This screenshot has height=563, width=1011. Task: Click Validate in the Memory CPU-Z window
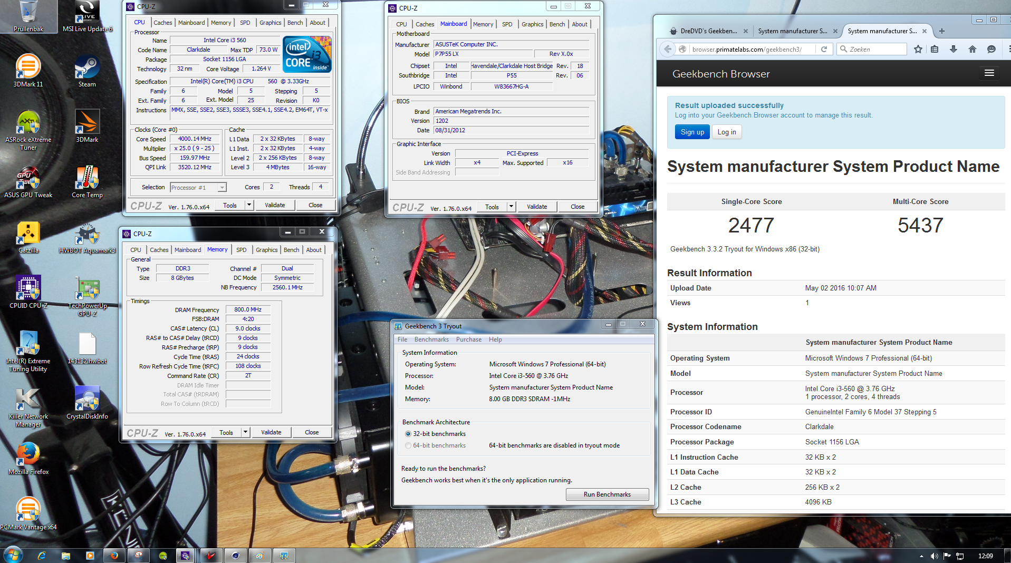click(x=271, y=432)
